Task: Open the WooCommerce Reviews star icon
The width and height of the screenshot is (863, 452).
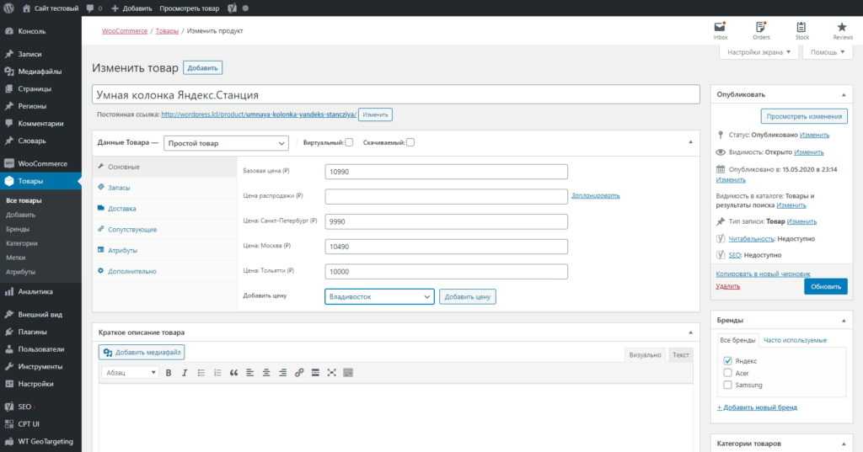Action: 842,31
